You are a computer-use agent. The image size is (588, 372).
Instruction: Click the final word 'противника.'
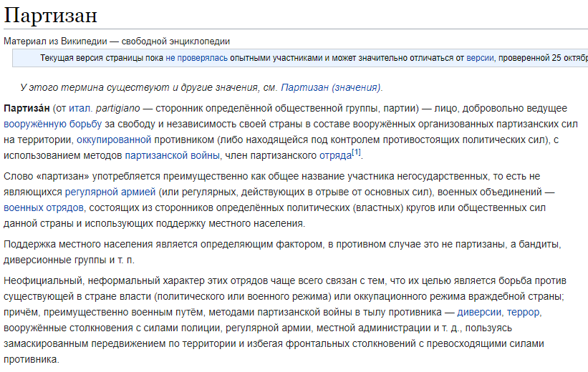pyautogui.click(x=32, y=359)
